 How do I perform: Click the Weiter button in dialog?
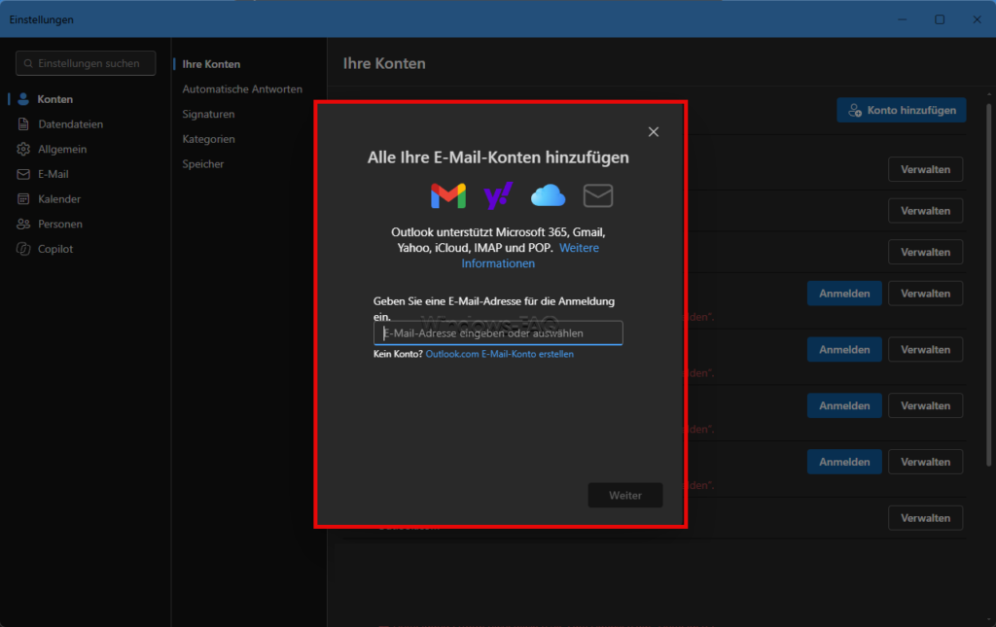point(625,496)
